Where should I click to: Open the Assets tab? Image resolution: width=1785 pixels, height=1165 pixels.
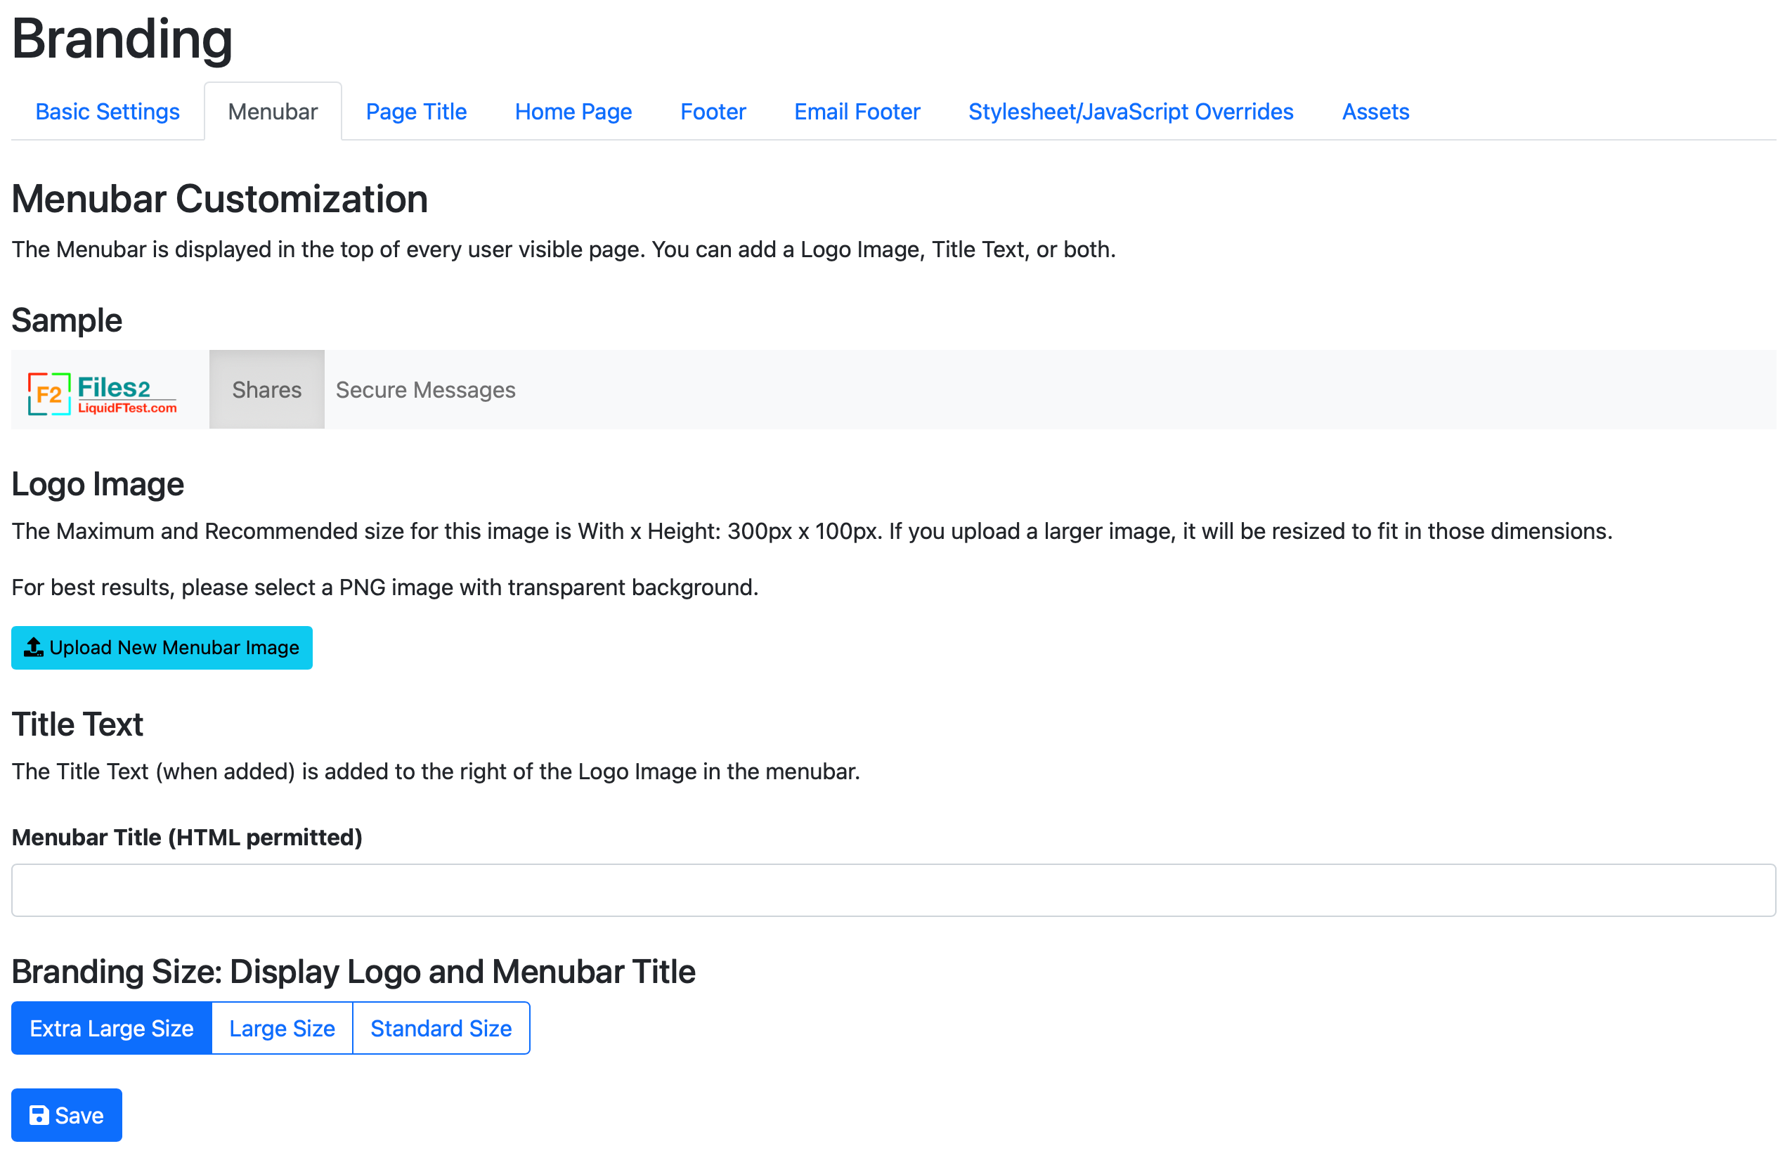(1375, 110)
